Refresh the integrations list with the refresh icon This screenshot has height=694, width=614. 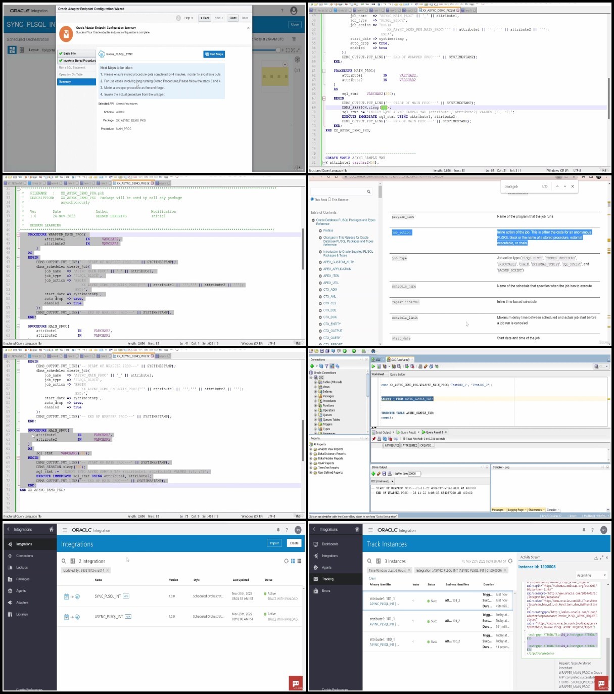tap(286, 561)
